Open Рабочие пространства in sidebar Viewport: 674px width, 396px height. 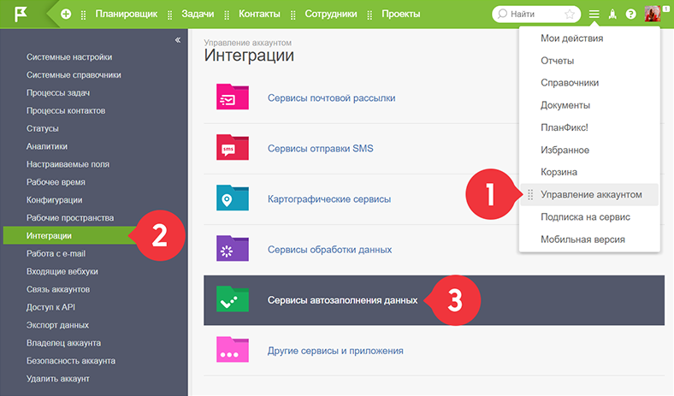coord(70,217)
